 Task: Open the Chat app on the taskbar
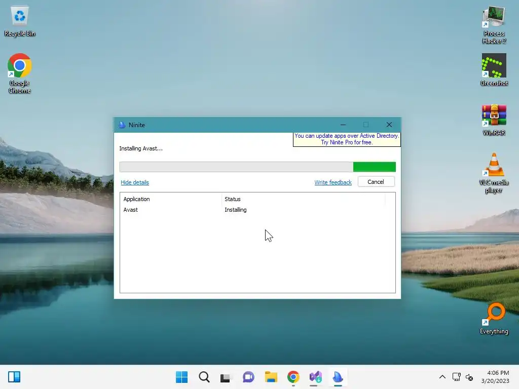click(248, 377)
